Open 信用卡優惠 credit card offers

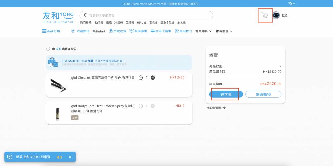click(161, 31)
